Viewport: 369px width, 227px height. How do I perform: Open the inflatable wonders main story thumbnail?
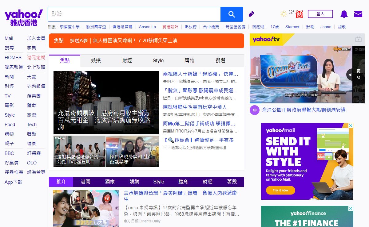pyautogui.click(x=106, y=102)
